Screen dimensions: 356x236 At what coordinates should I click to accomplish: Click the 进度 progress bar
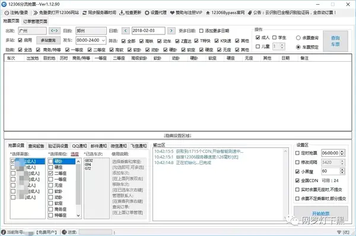click(x=96, y=232)
